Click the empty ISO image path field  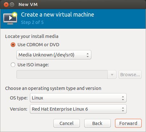62,75
